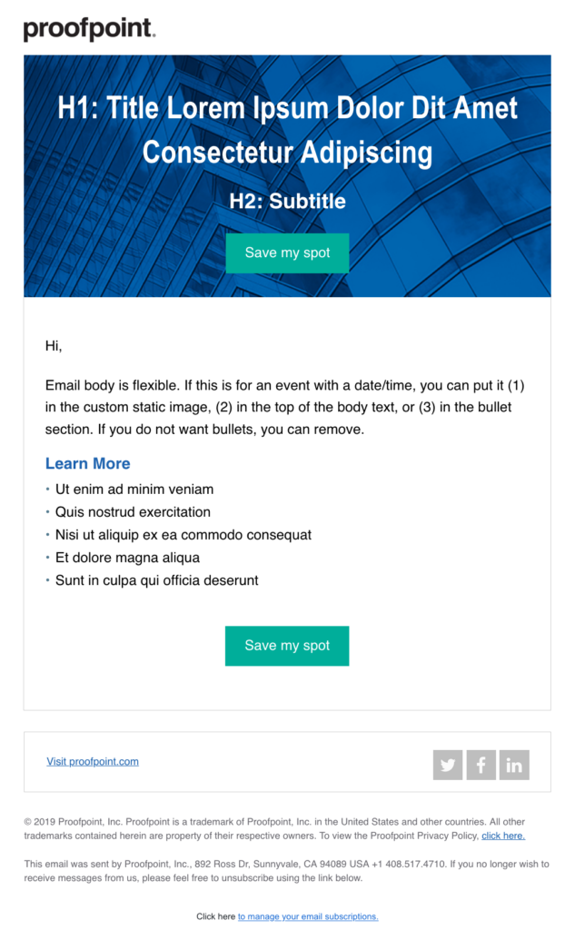575x930 pixels.
Task: Open the Facebook social icon
Action: (481, 765)
